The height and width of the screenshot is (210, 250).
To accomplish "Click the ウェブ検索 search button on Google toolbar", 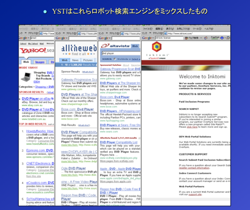I will [x=192, y=38].
